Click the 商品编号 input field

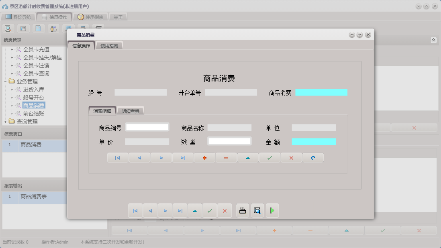[x=147, y=127]
